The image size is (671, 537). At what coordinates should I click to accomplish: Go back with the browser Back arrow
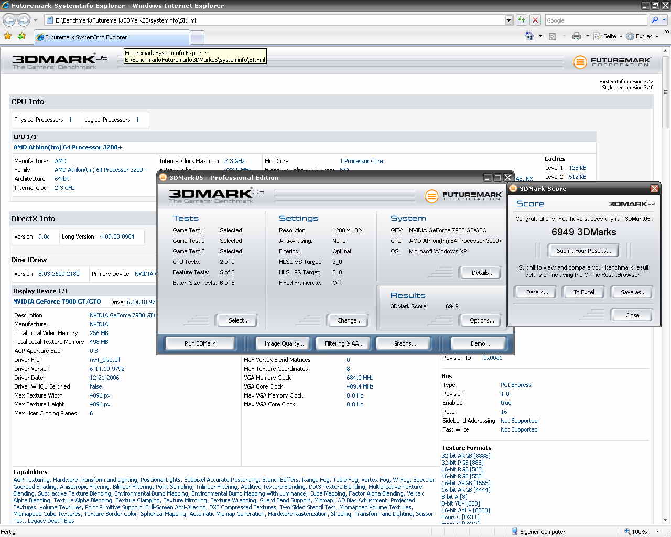point(9,20)
